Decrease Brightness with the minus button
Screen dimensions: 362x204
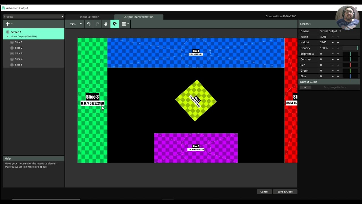(333, 54)
